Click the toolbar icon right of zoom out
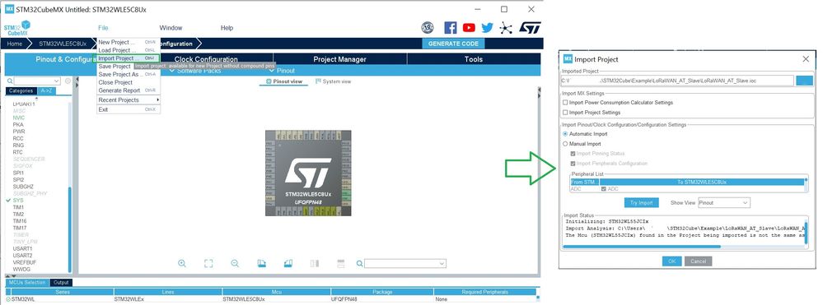The width and height of the screenshot is (823, 305). 261,264
